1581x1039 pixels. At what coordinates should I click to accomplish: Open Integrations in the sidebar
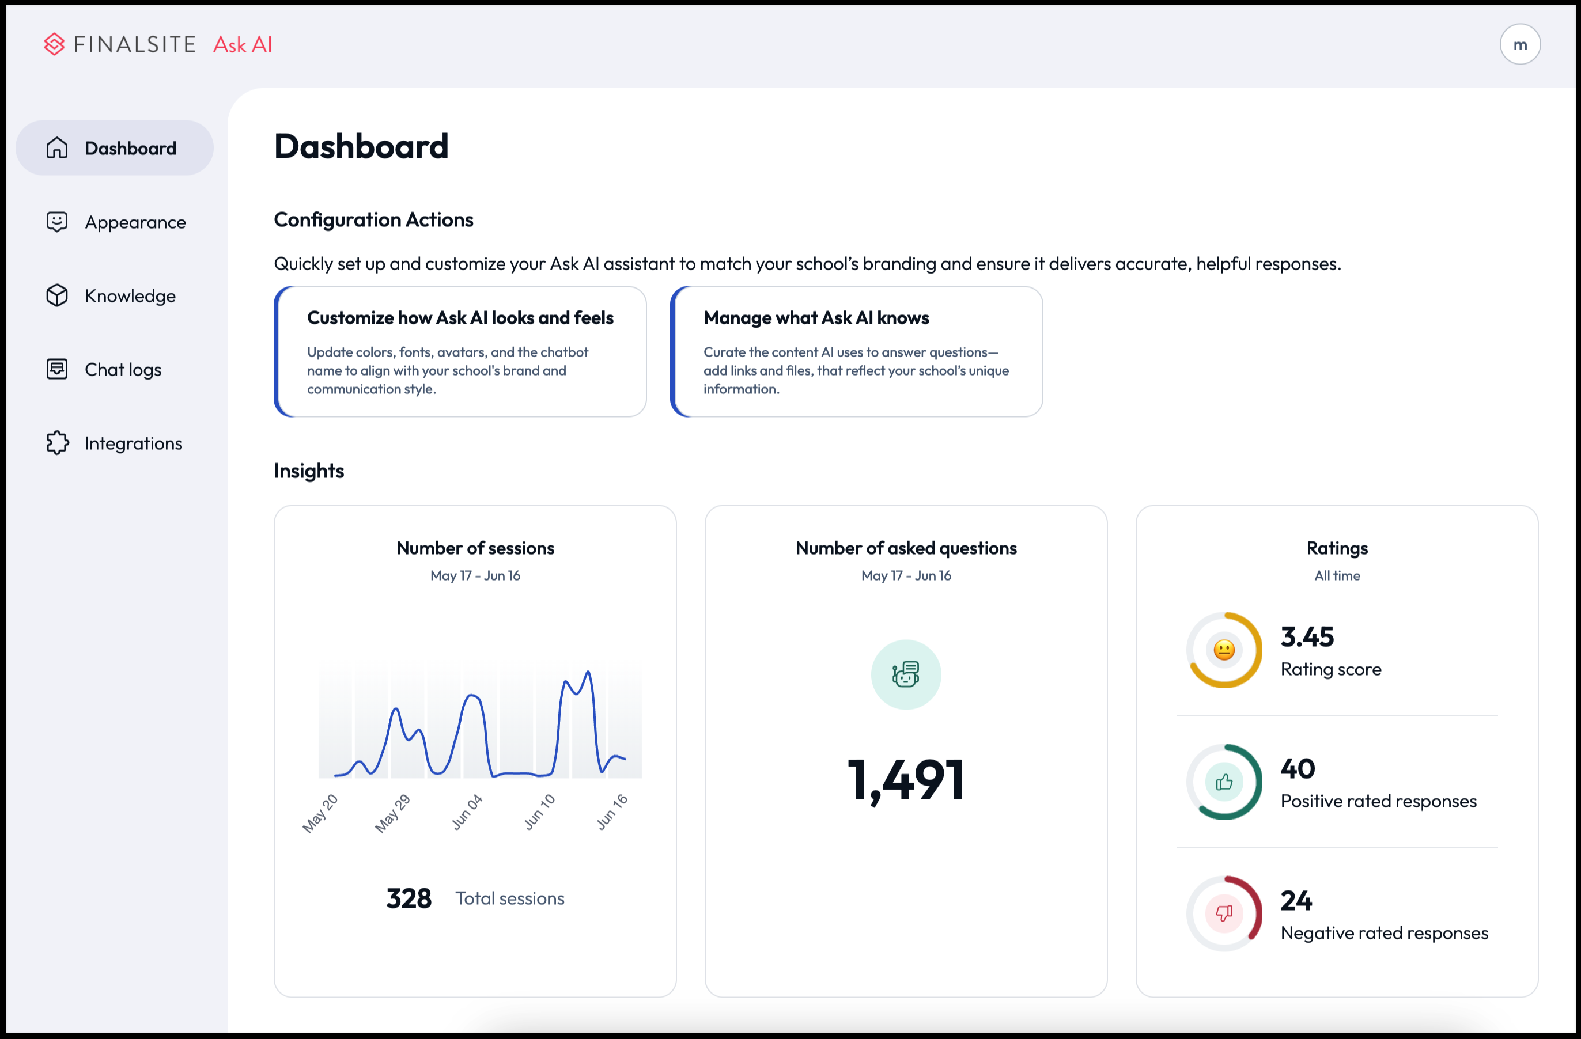115,443
